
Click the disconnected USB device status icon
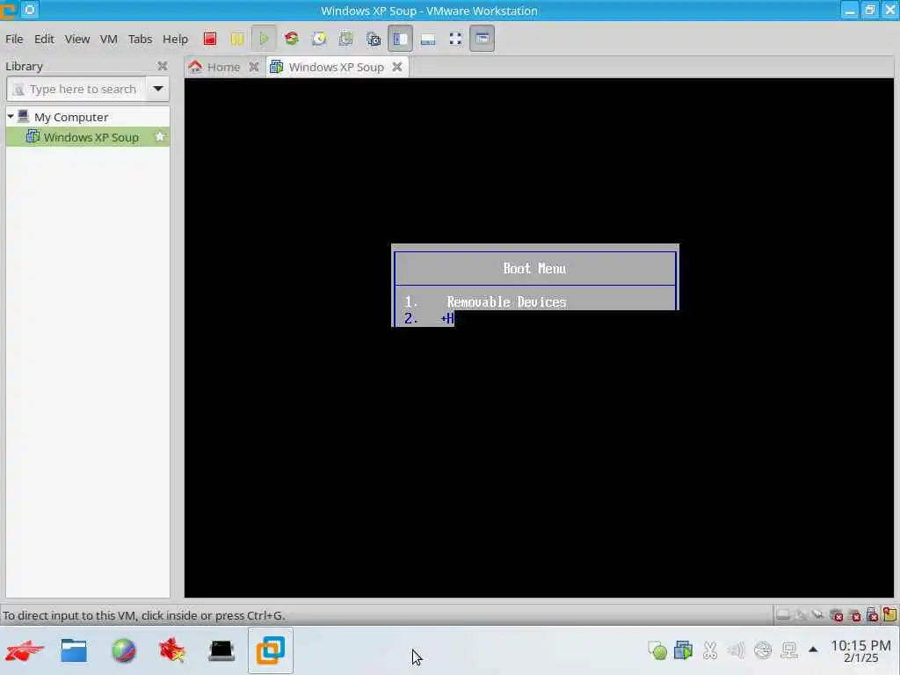pyautogui.click(x=873, y=614)
